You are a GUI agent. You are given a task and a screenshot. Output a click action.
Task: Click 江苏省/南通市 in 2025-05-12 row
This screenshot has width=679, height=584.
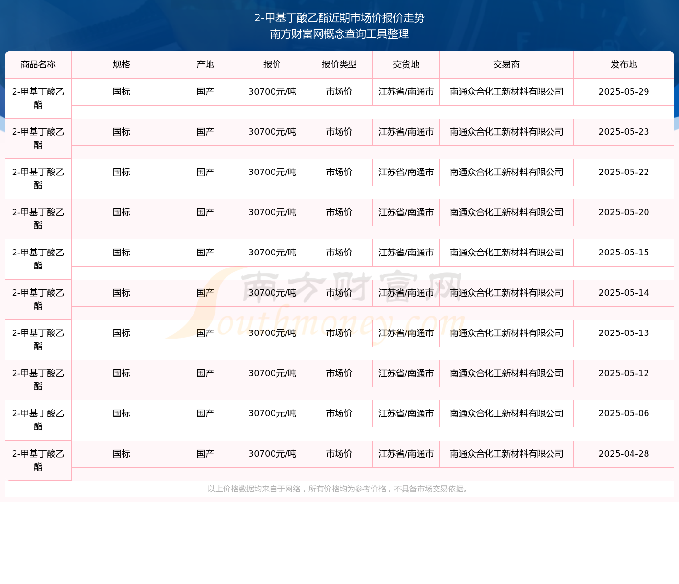(x=406, y=373)
